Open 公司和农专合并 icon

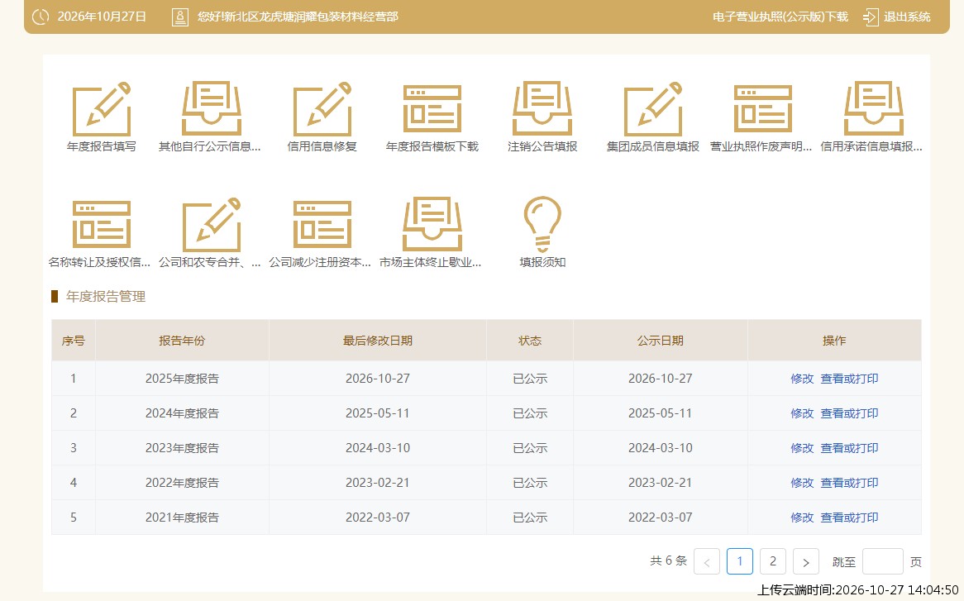(x=212, y=224)
